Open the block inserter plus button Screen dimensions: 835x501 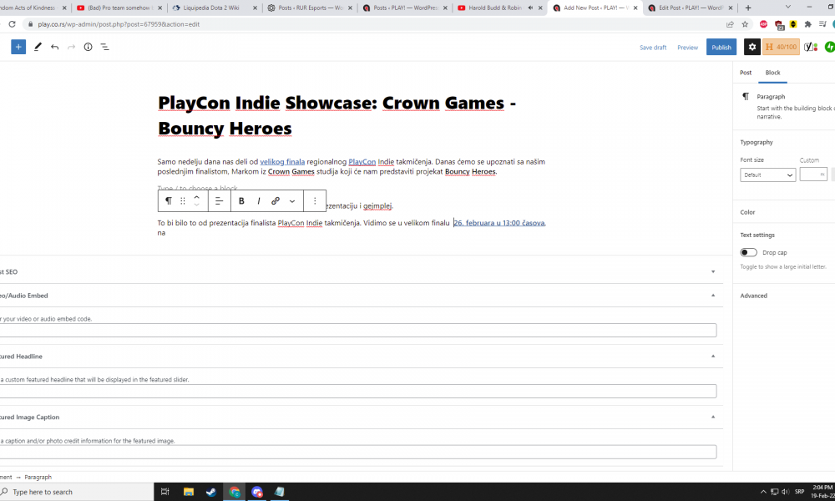(18, 47)
